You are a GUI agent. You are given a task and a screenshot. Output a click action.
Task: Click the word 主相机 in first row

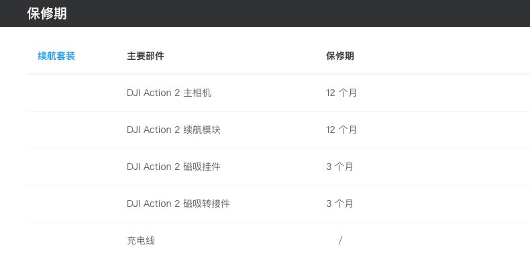pos(197,93)
